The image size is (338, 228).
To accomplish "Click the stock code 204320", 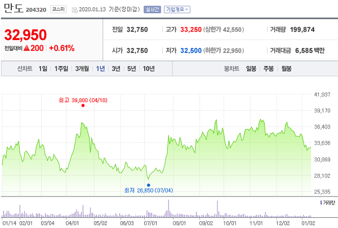I will (x=36, y=10).
